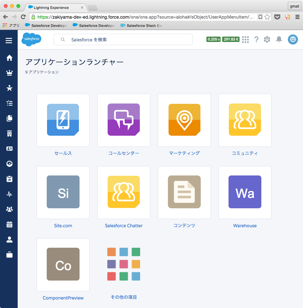
Task: Reload the current page
Action: pyautogui.click(x=23, y=17)
